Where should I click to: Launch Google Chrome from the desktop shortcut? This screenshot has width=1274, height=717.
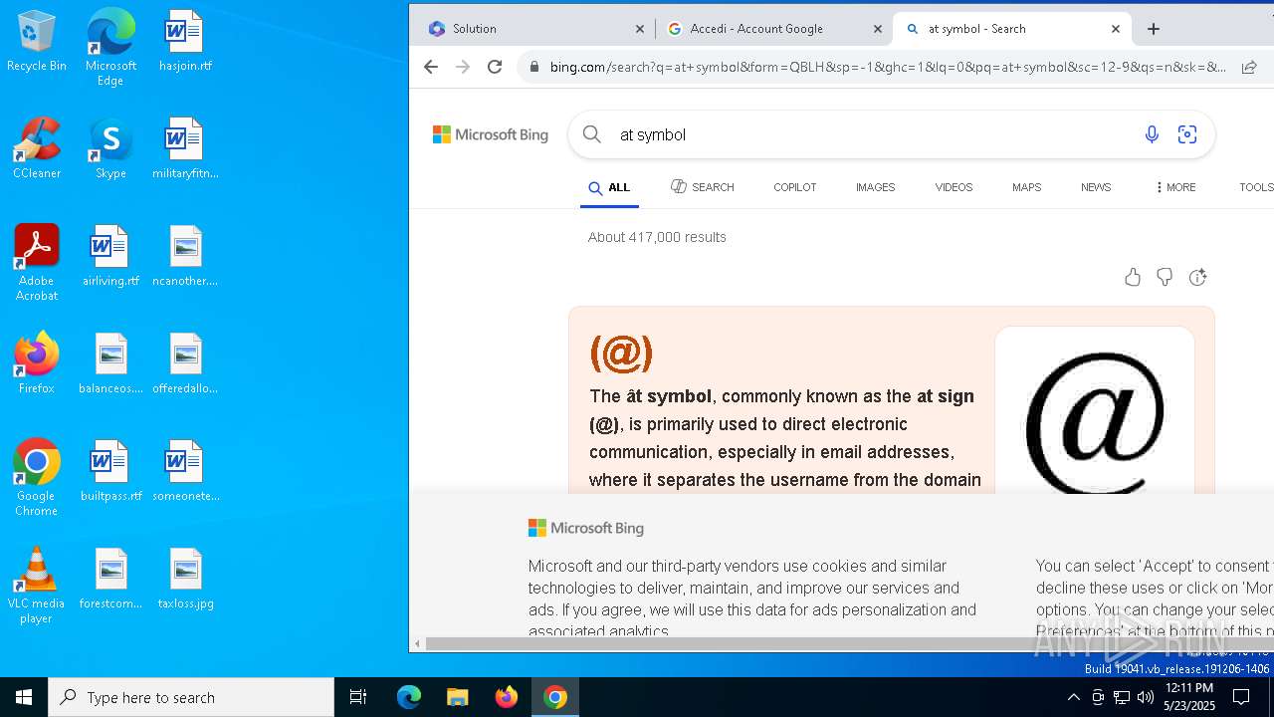tap(37, 478)
